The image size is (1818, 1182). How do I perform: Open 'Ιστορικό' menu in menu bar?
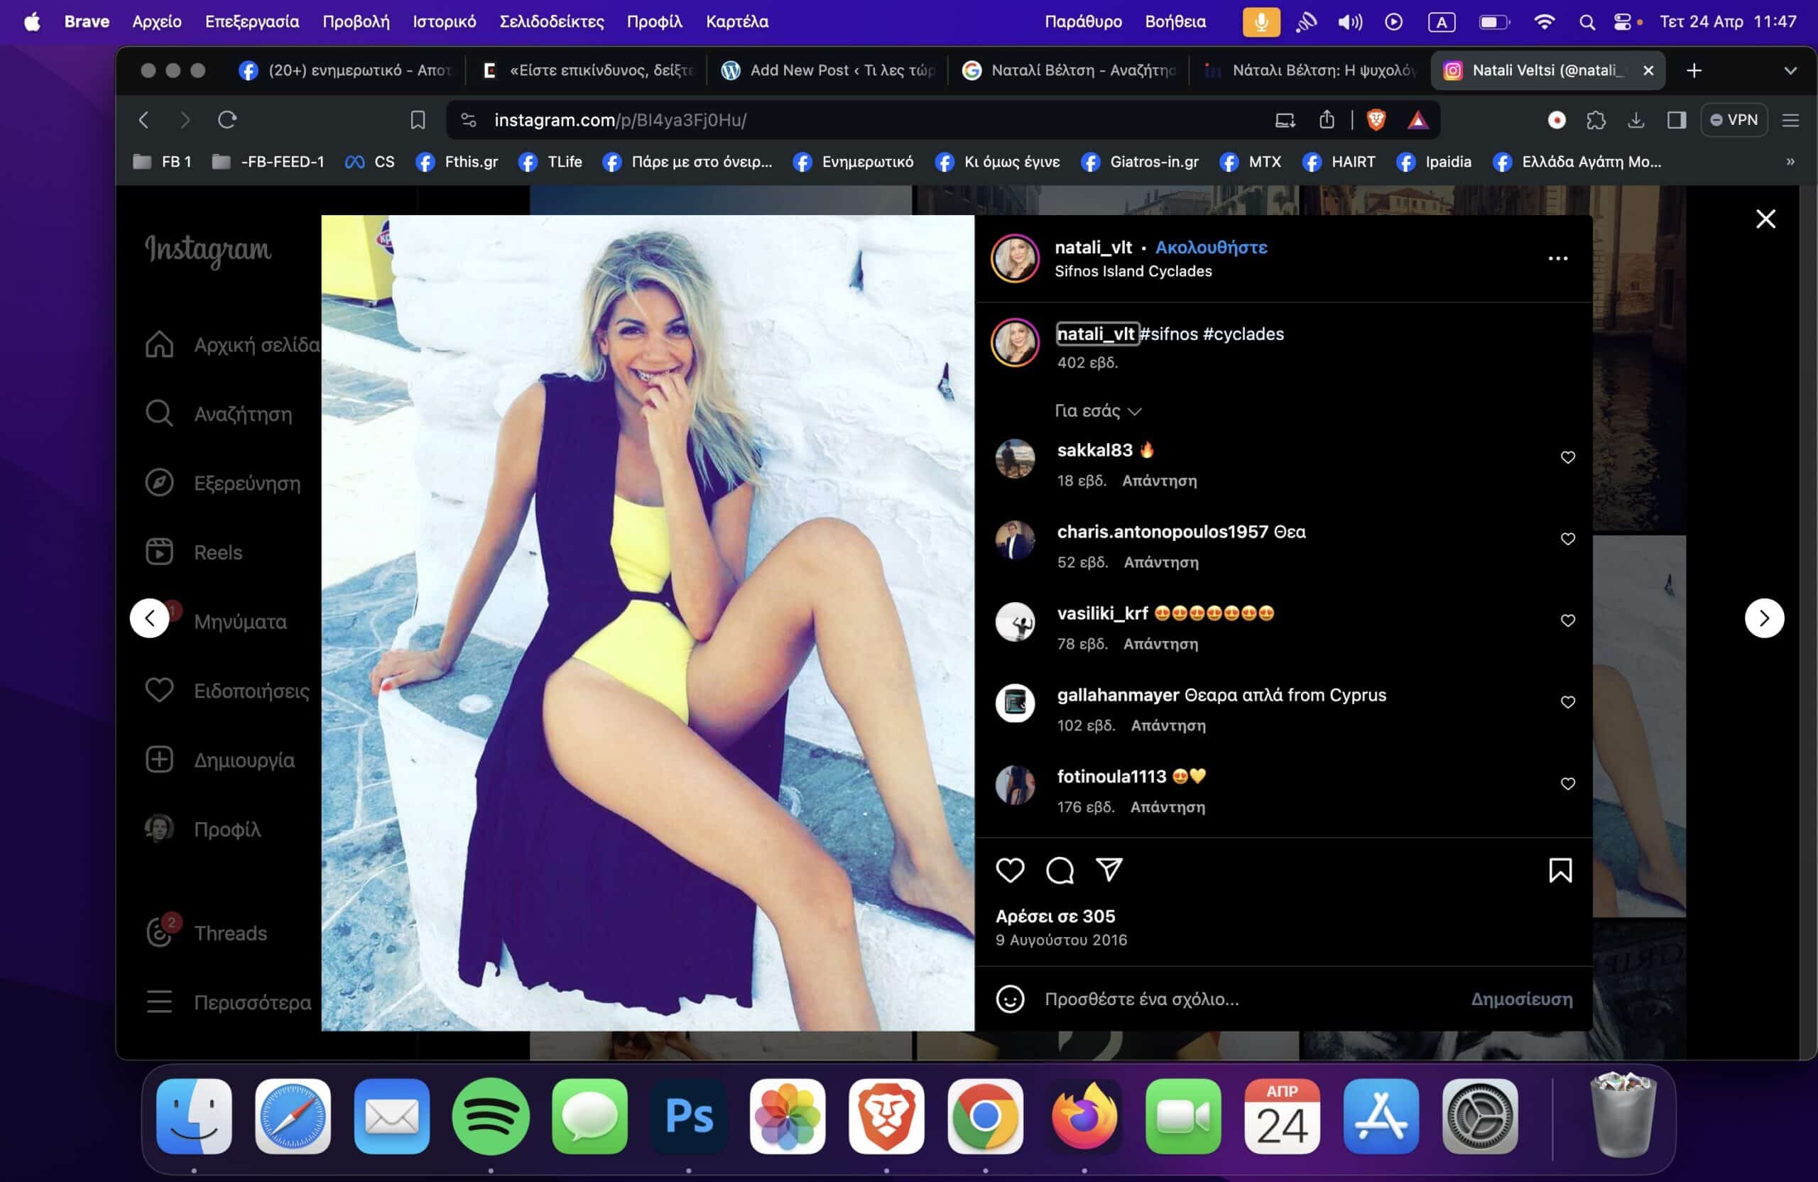click(445, 21)
